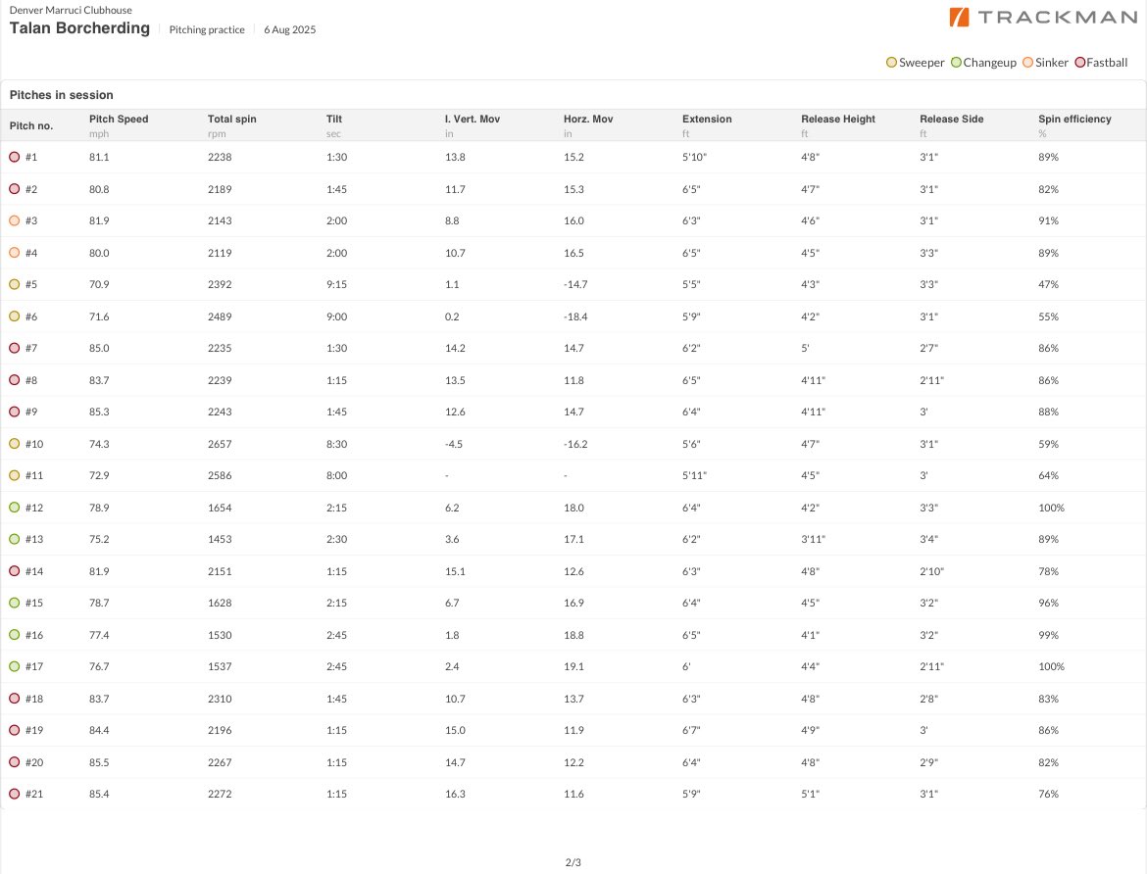Screen dimensions: 1147x874
Task: Click the Horz. Mov column header
Action: pyautogui.click(x=588, y=119)
